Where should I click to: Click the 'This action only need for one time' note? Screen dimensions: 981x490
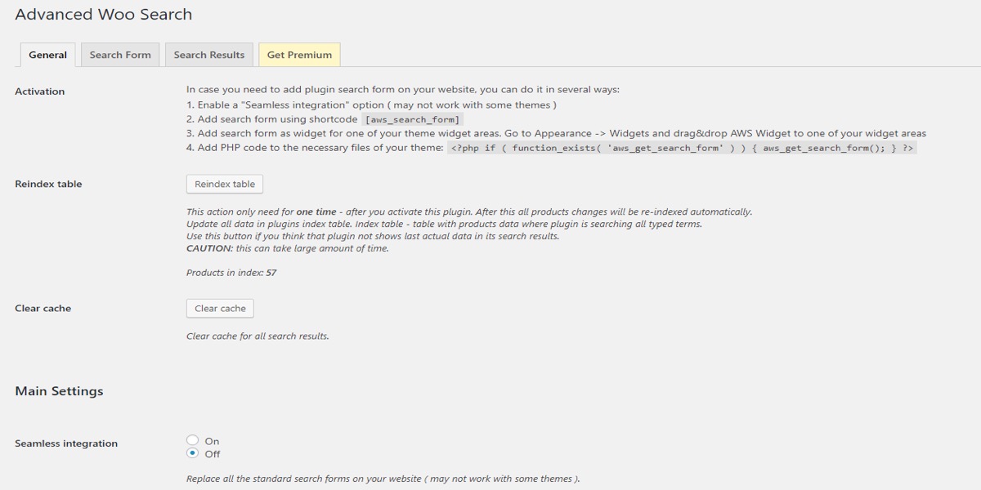tap(469, 212)
